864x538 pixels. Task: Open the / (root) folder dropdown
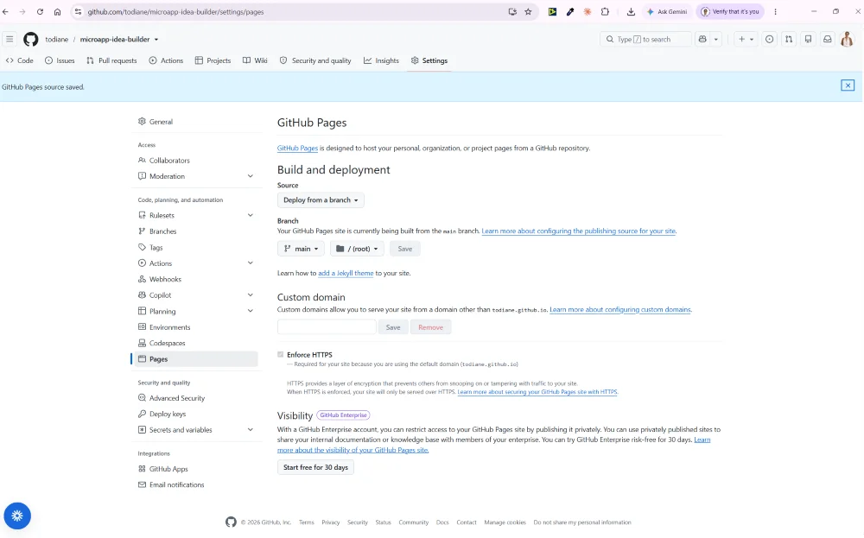point(357,249)
